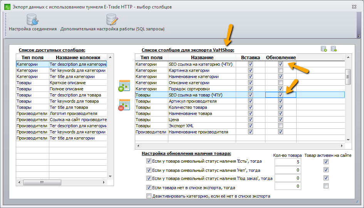Select Краткое описание available column
This screenshot has height=208, width=364.
click(x=61, y=83)
